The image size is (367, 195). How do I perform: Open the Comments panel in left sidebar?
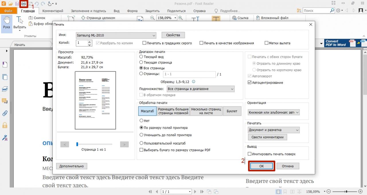coord(5,101)
